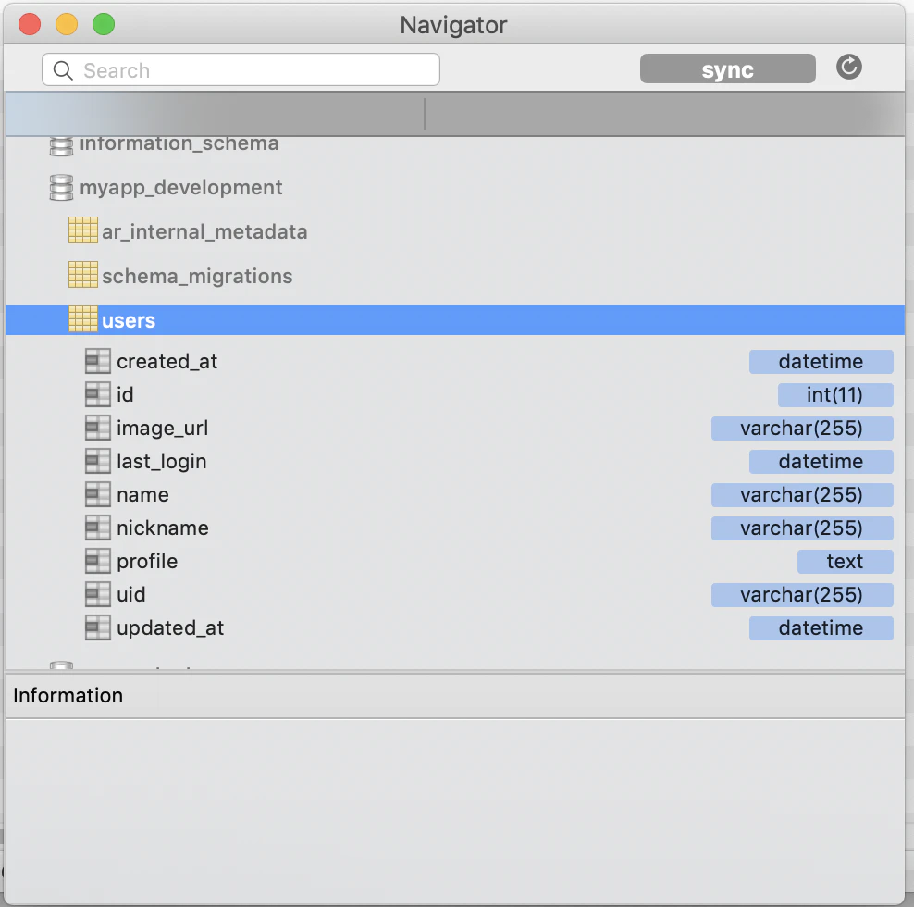
Task: Click the updated_at column icon
Action: (x=97, y=627)
